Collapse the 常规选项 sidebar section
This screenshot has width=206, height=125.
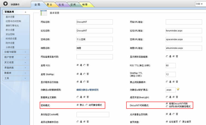tap(15, 12)
